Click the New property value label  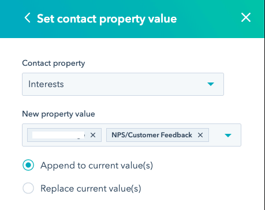coord(58,114)
